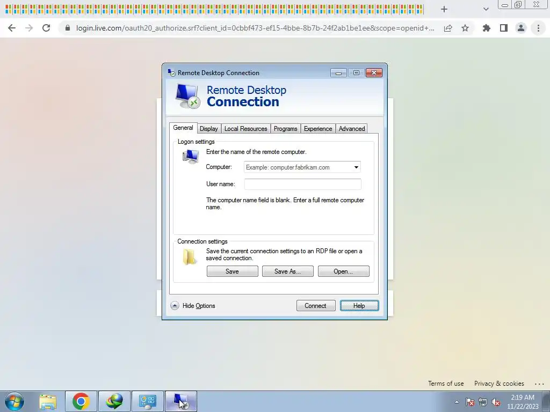
Task: Show hidden system tray icons
Action: coord(457,402)
